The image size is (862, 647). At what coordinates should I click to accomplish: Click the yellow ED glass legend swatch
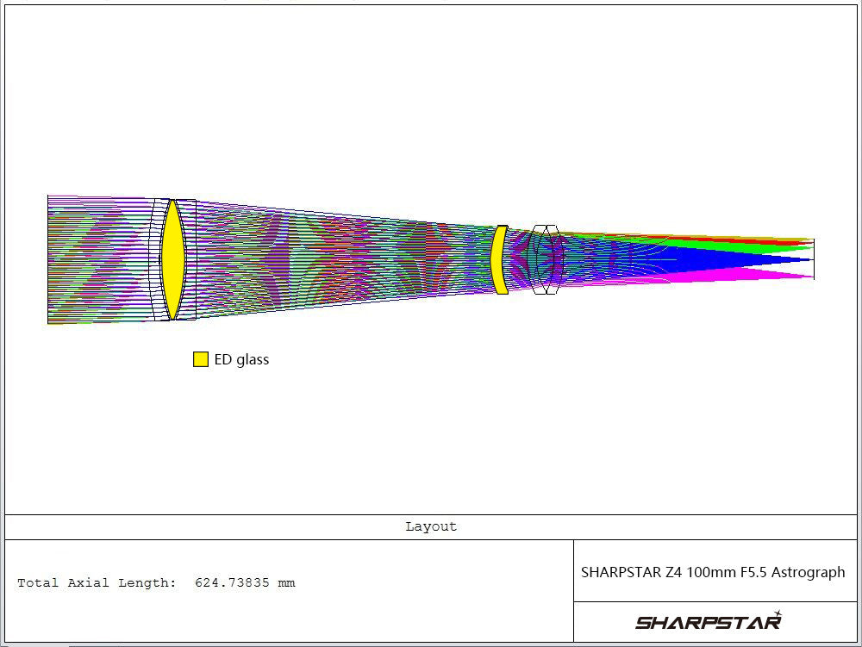pyautogui.click(x=201, y=359)
